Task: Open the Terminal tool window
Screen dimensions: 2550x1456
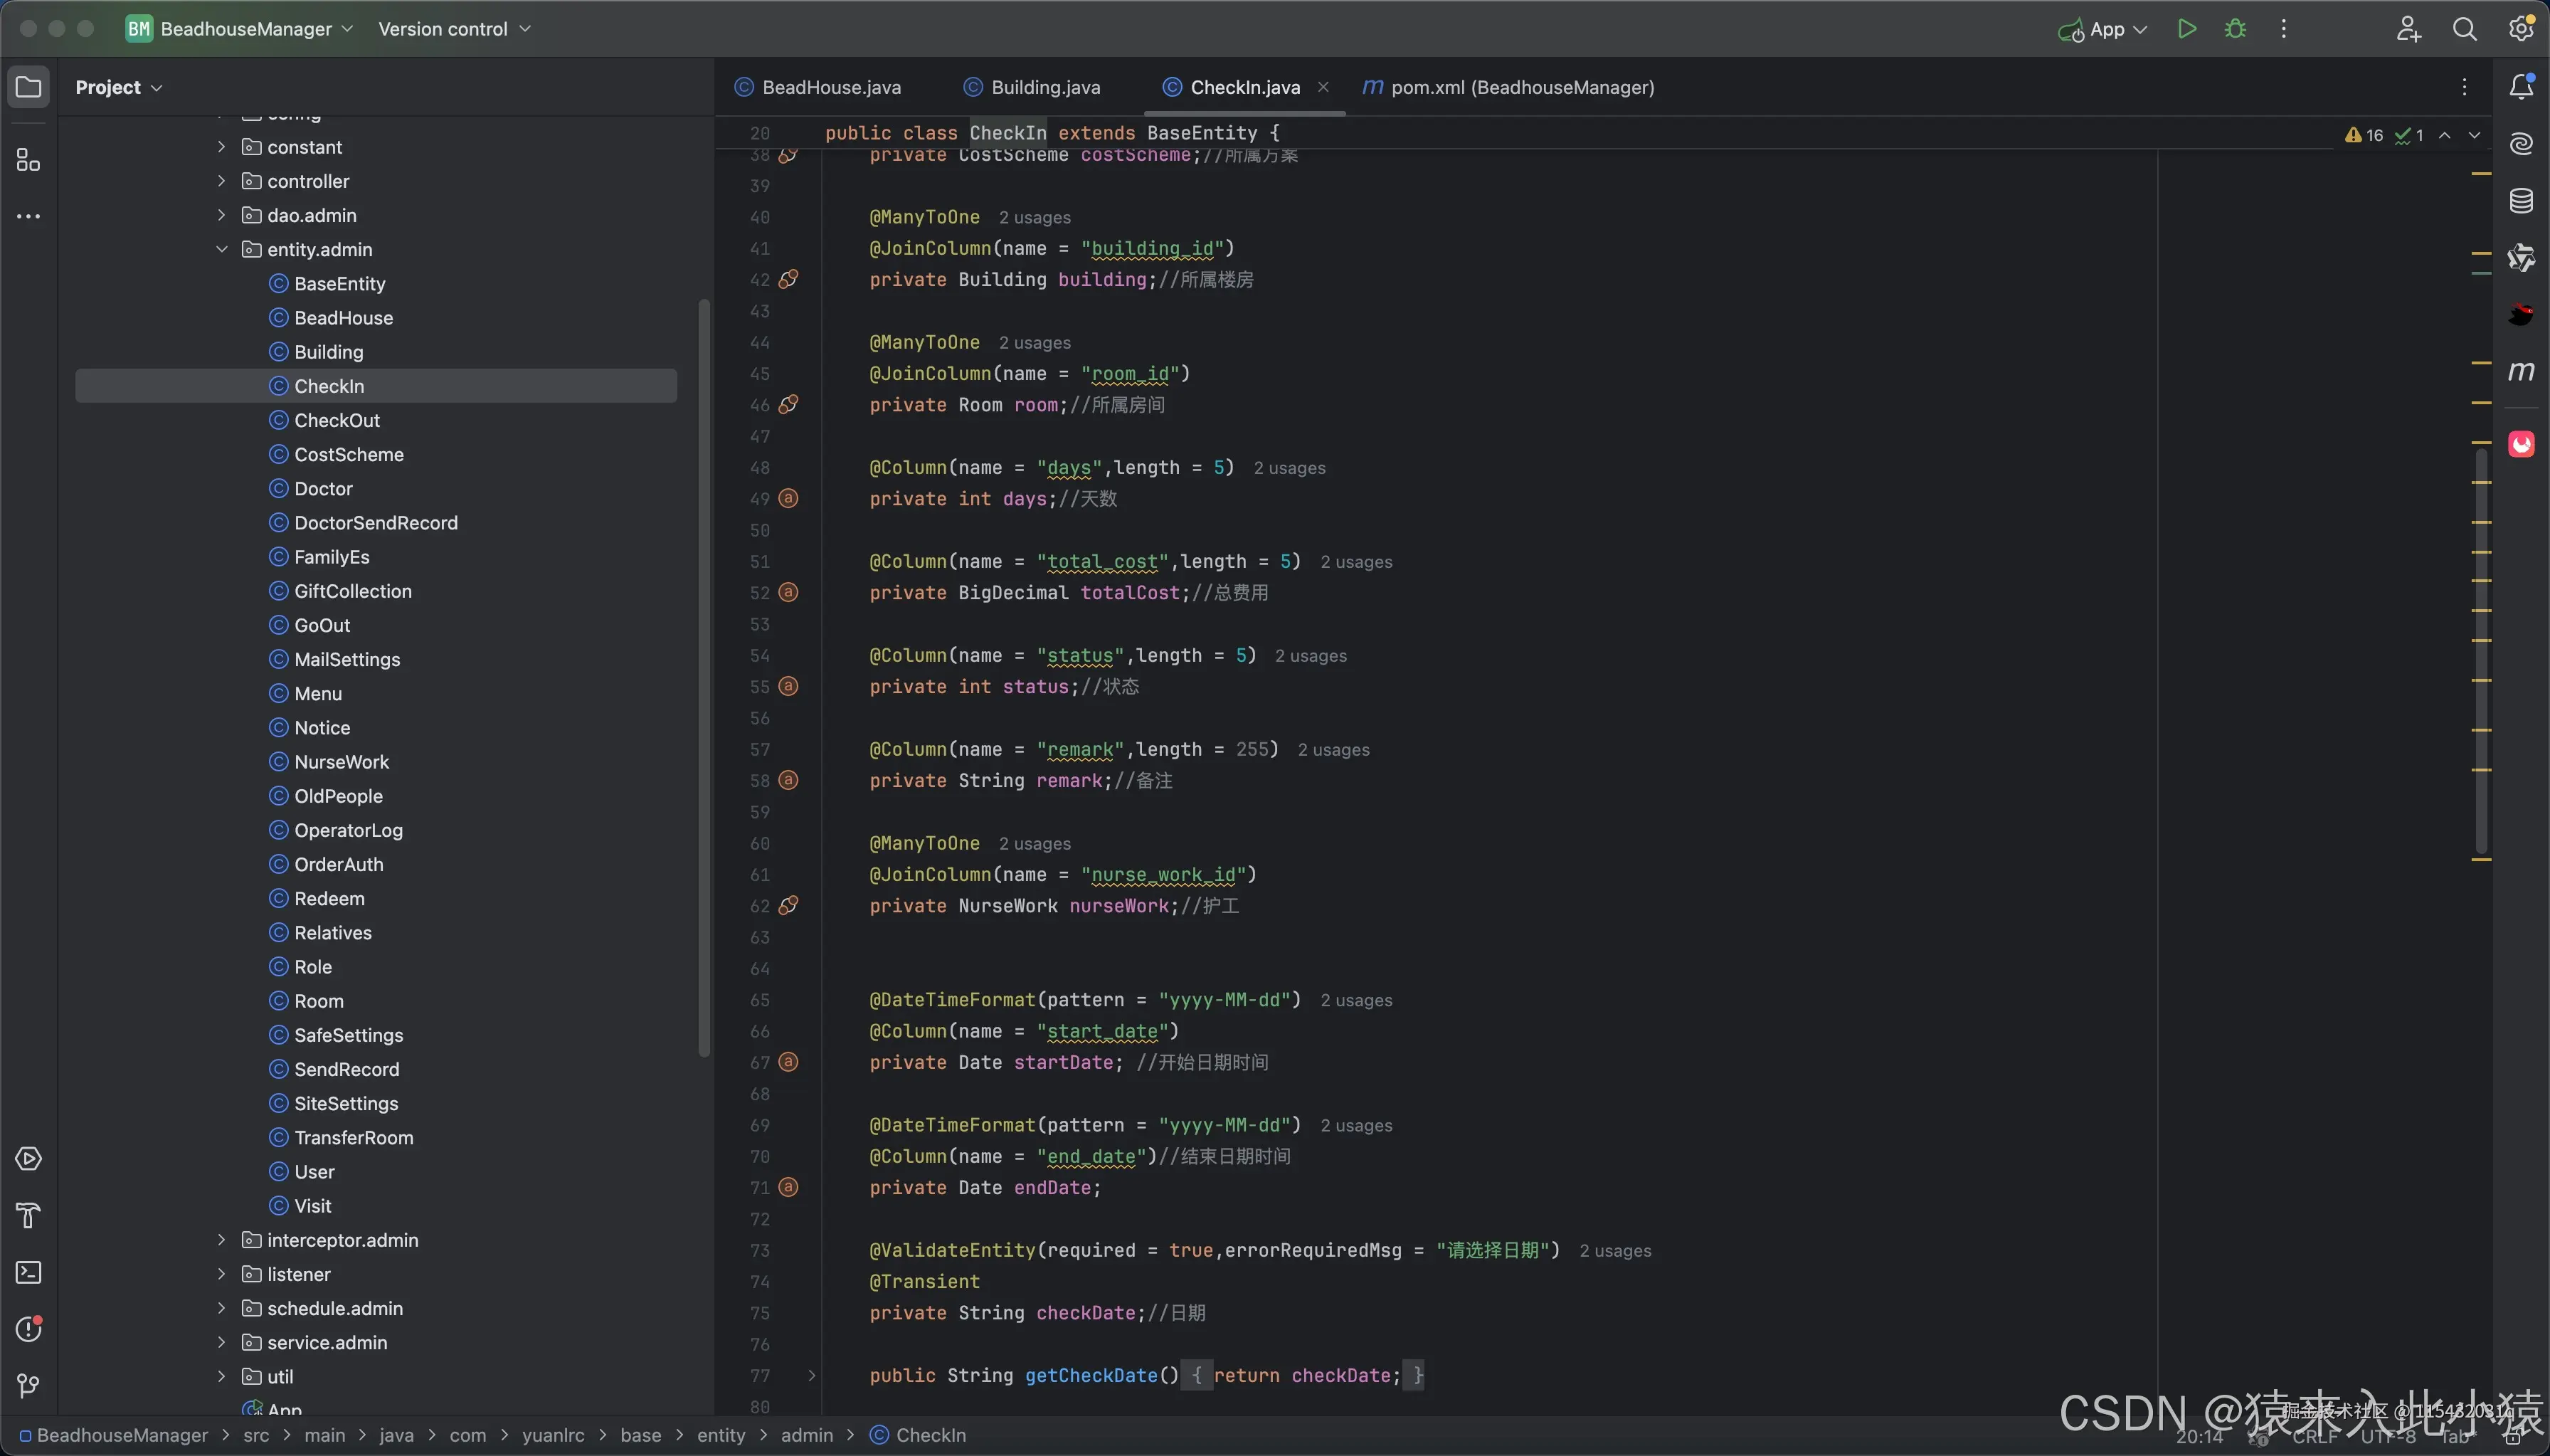Action: [x=28, y=1272]
